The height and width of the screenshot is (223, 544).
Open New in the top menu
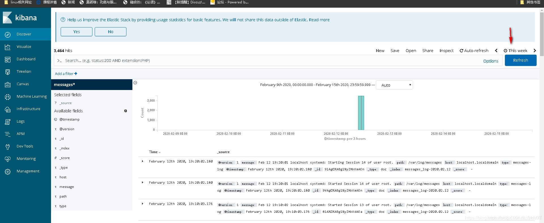pos(380,51)
